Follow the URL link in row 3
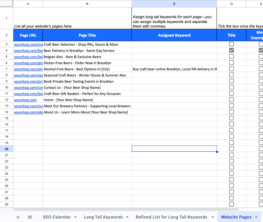 click(x=28, y=44)
